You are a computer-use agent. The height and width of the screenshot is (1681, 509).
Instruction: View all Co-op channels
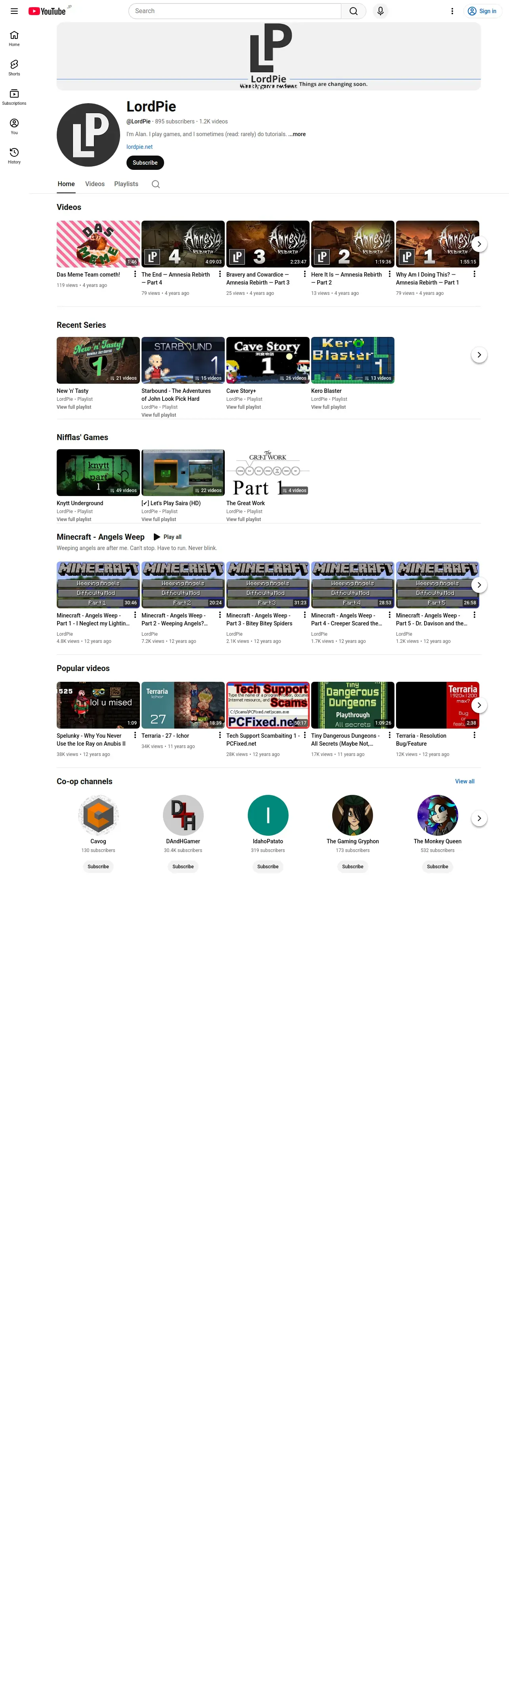point(465,782)
